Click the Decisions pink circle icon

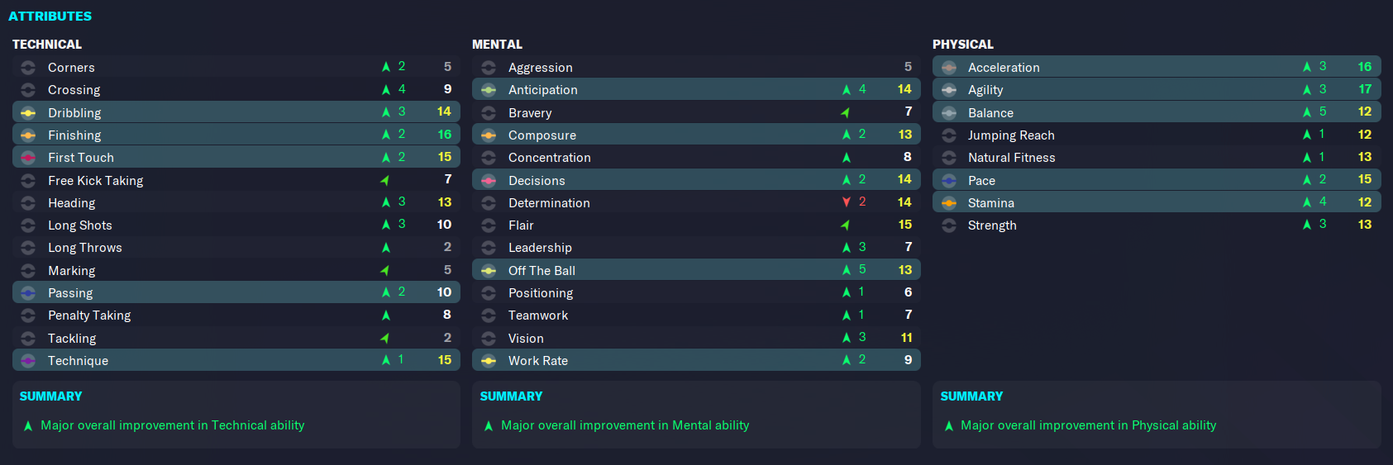(489, 180)
